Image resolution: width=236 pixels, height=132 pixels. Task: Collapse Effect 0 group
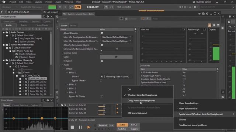click(x=67, y=73)
